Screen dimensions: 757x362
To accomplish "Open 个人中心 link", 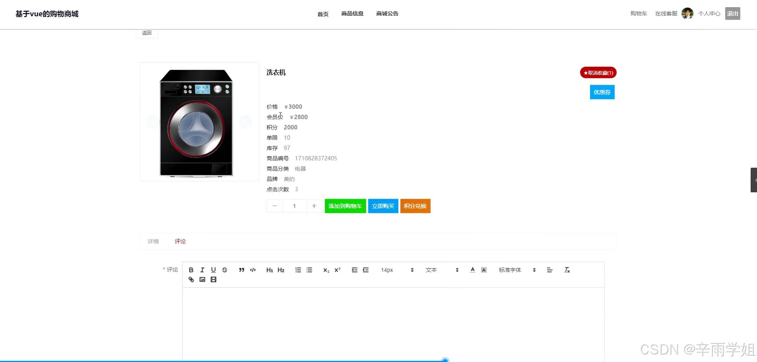I will pos(709,14).
